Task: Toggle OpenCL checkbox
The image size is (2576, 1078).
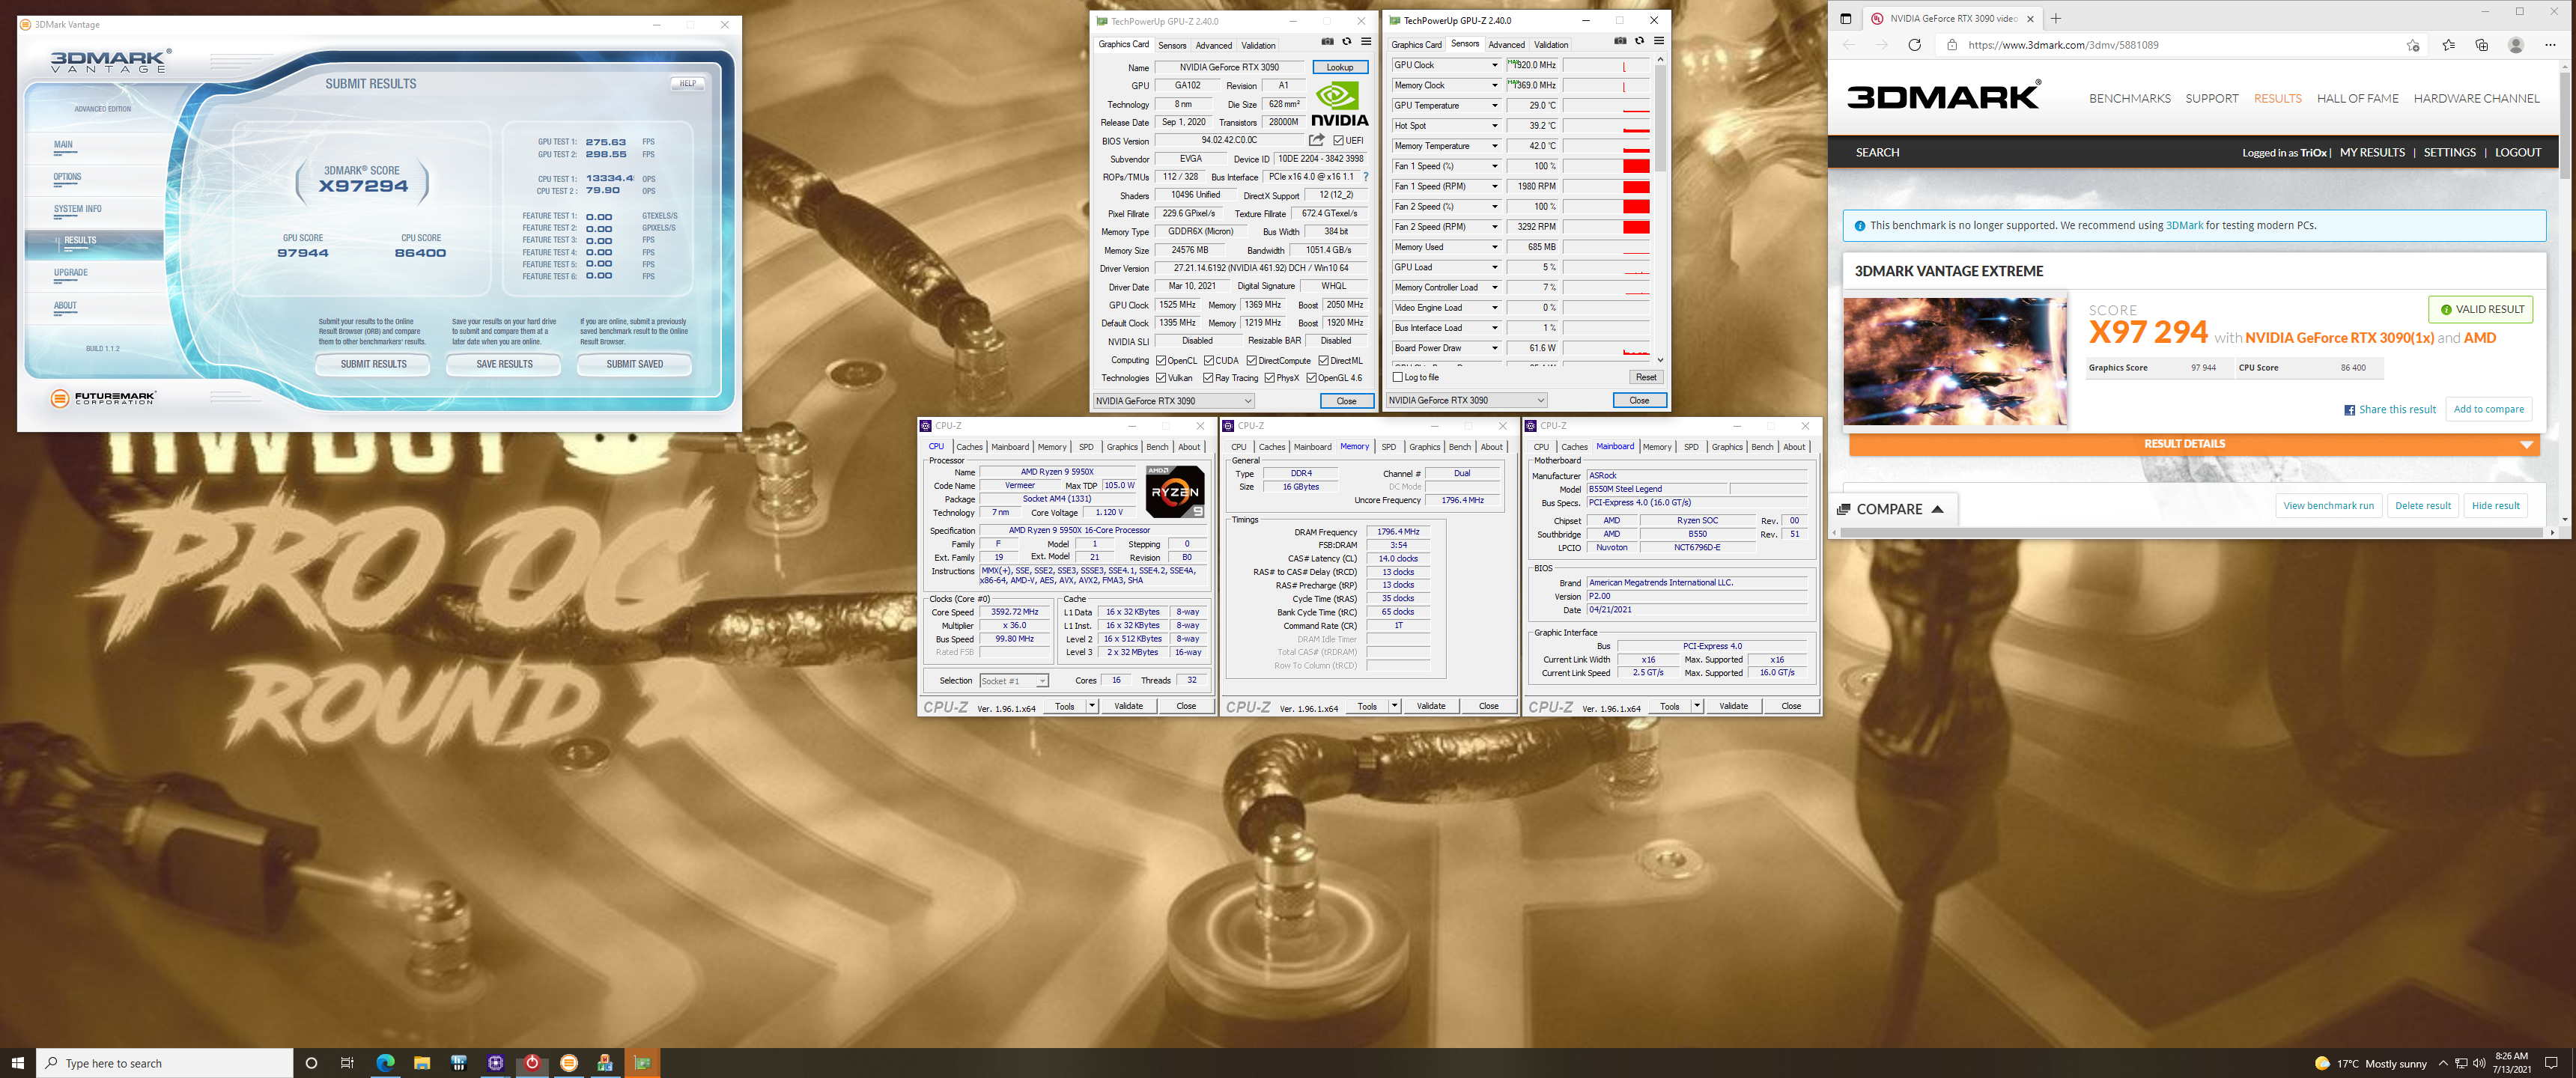Action: coord(1161,360)
